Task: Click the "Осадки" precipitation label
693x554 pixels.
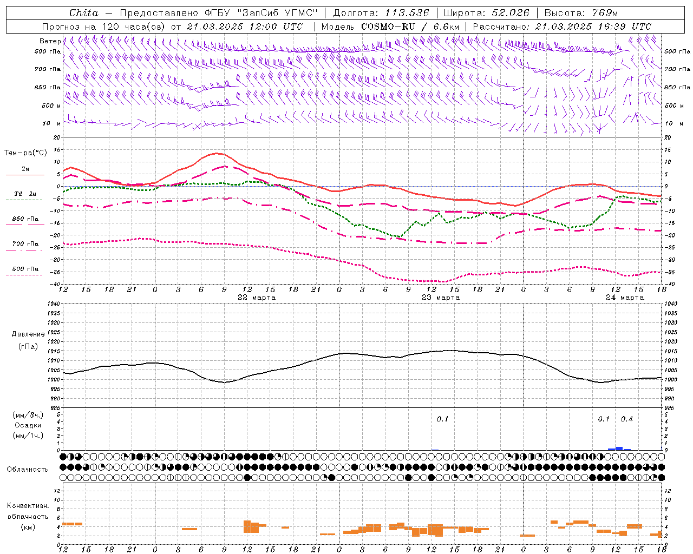Action: [28, 425]
